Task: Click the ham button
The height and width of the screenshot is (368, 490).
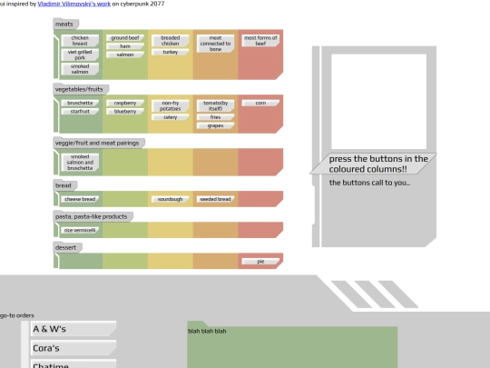Action: pos(125,46)
